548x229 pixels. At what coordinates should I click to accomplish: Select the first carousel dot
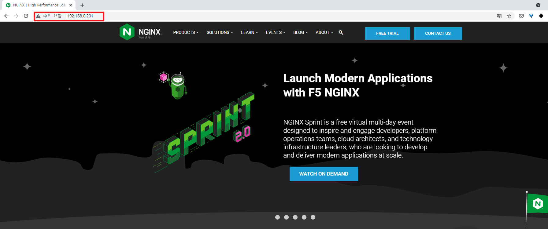(x=277, y=217)
